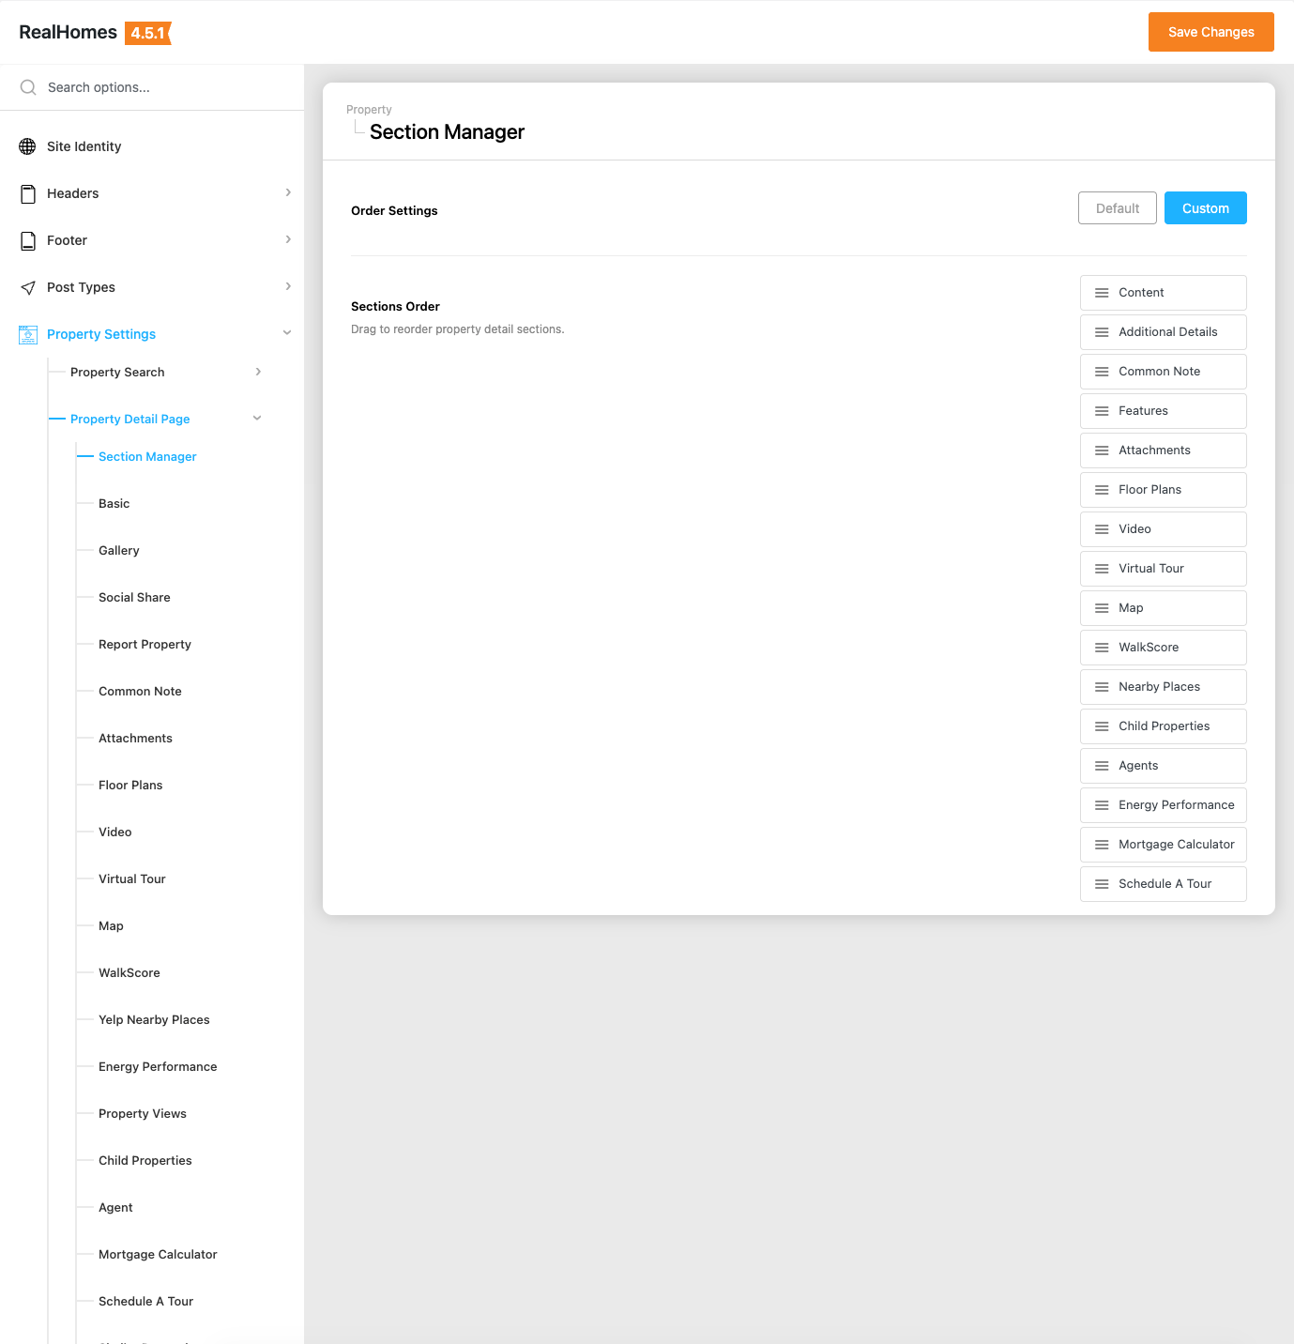Open the Social Share settings page

point(134,598)
